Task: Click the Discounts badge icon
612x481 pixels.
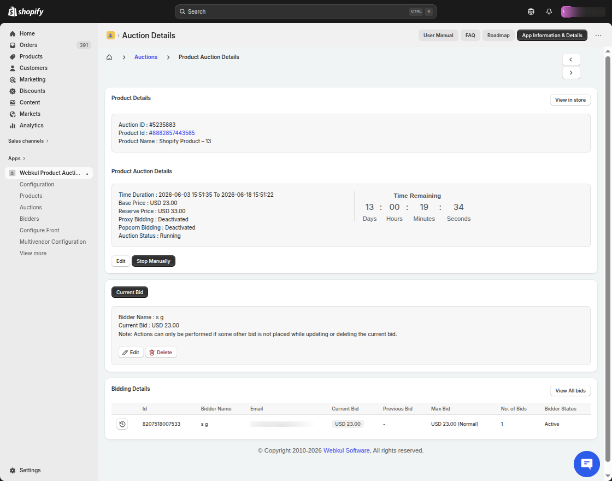Action: click(13, 91)
